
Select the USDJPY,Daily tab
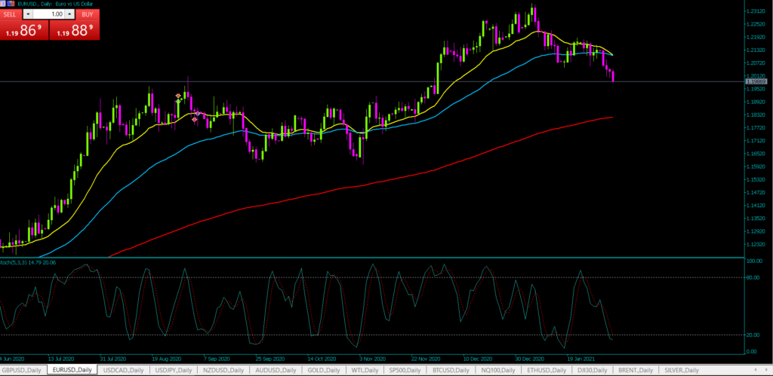[173, 370]
